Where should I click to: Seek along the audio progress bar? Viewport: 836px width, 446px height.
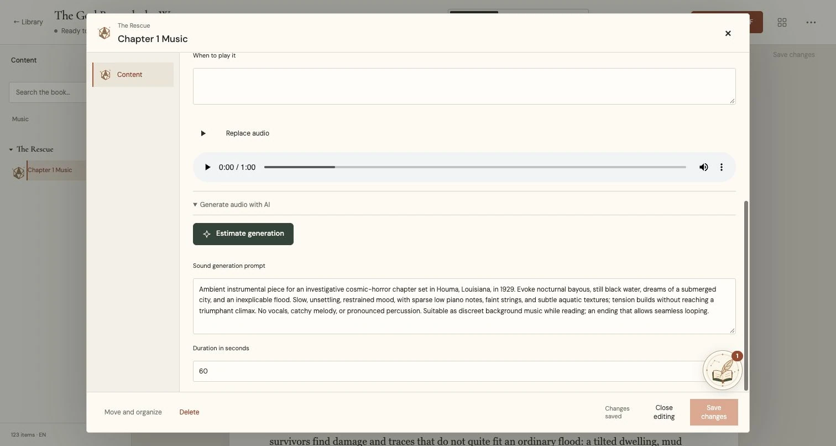point(475,167)
